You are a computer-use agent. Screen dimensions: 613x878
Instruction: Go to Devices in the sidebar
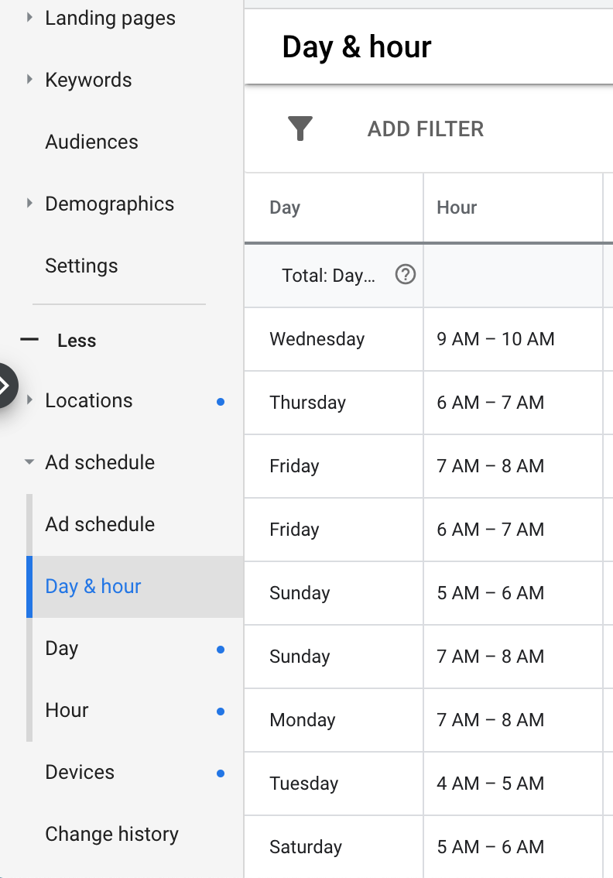pyautogui.click(x=80, y=772)
